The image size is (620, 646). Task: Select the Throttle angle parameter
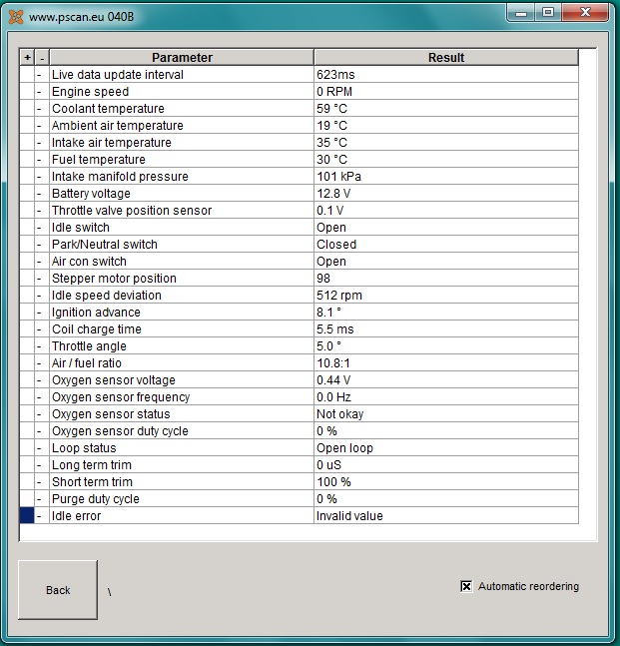(182, 346)
